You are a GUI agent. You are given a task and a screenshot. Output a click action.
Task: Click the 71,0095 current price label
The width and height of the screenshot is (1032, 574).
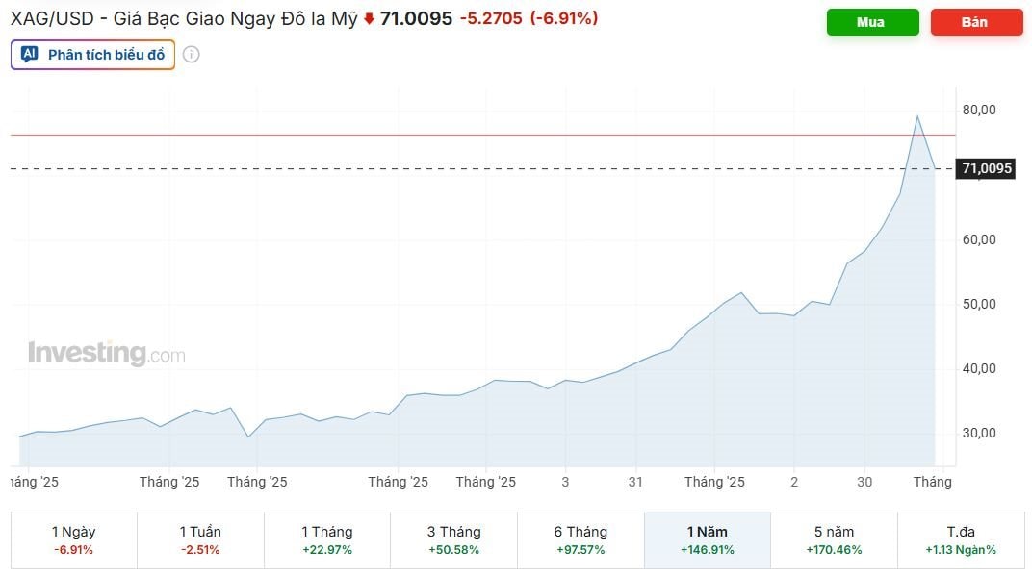coord(987,169)
